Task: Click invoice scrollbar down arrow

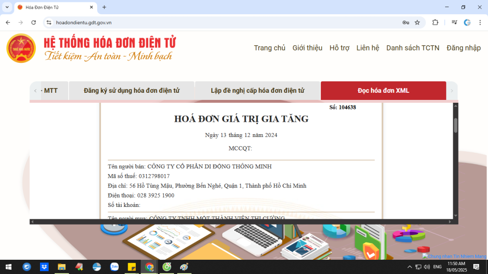Action: tap(456, 215)
